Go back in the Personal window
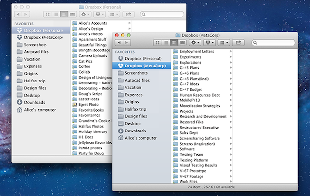 [18, 14]
